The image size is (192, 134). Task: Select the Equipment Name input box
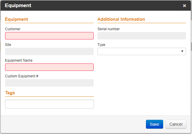[49, 67]
